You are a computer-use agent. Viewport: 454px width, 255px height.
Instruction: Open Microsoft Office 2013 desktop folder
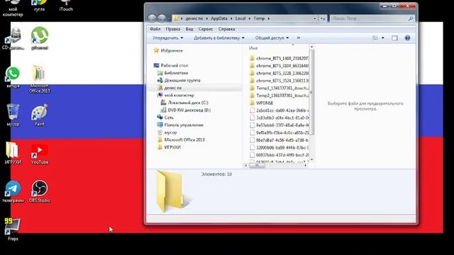(x=39, y=79)
